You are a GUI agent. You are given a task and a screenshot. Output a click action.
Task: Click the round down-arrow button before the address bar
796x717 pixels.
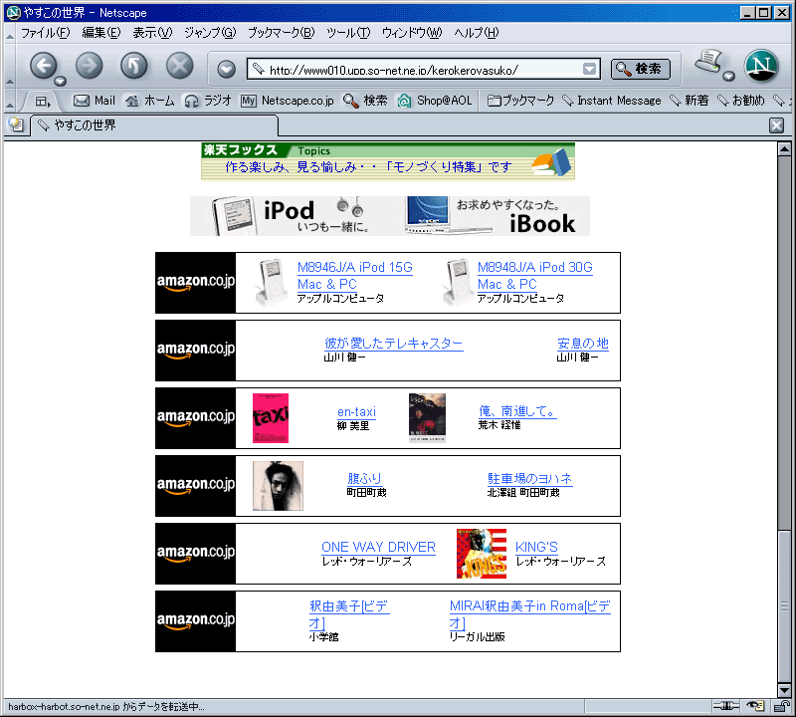[x=227, y=69]
